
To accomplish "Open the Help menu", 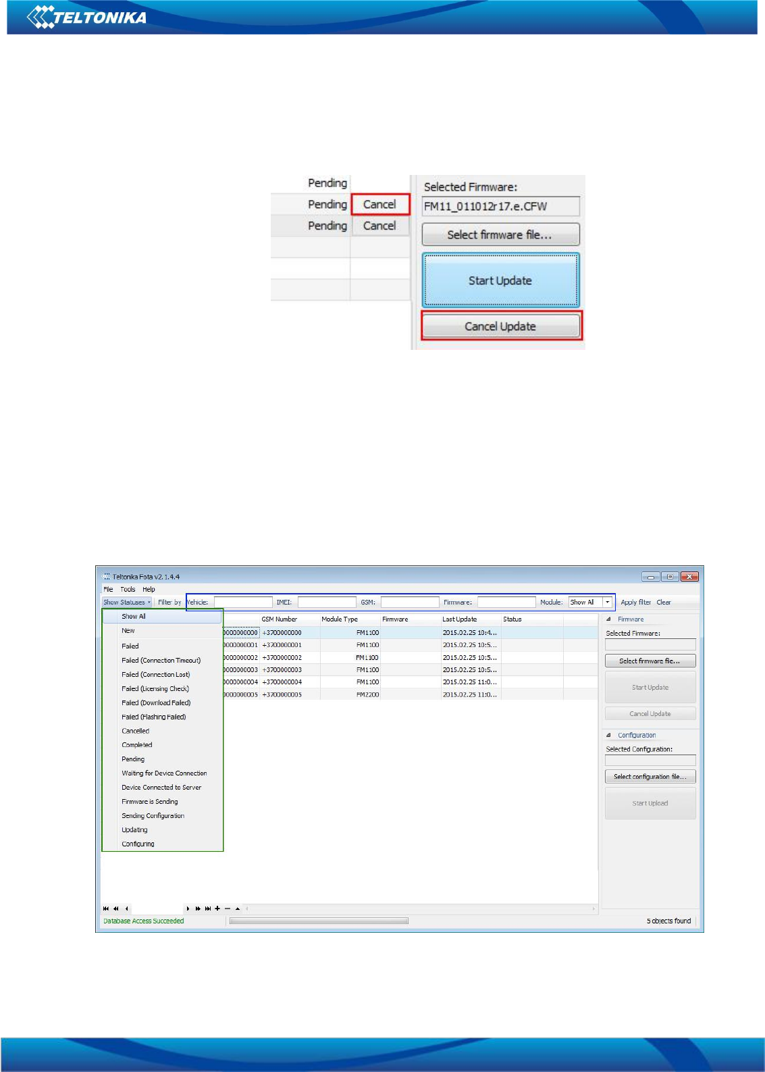I will 149,589.
